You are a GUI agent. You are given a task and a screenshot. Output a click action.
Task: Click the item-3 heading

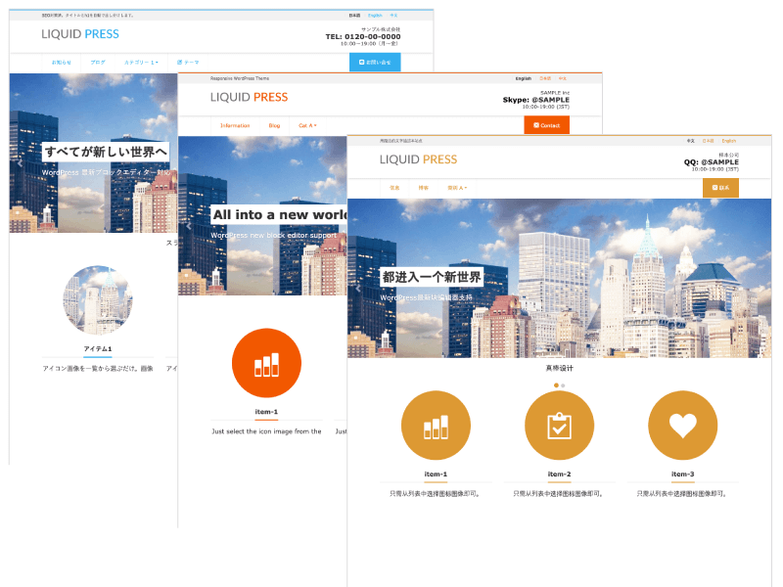pos(682,474)
